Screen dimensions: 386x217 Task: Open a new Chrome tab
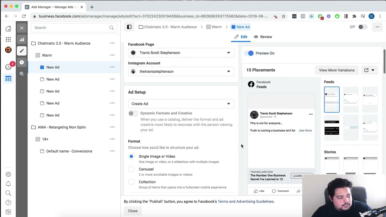pos(92,7)
